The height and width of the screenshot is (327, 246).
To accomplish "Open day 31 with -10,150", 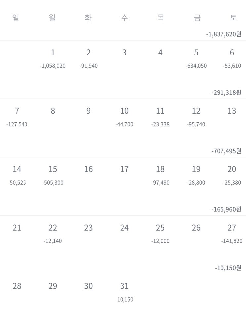I will [124, 292].
